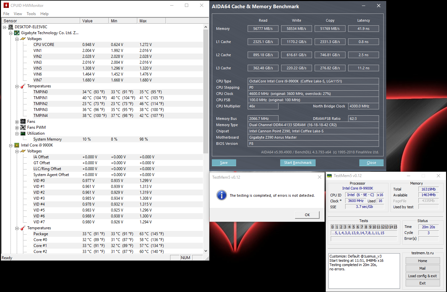Viewport: 447px width, 292px height.
Task: Open the File menu in HWMonitor
Action: coord(6,14)
